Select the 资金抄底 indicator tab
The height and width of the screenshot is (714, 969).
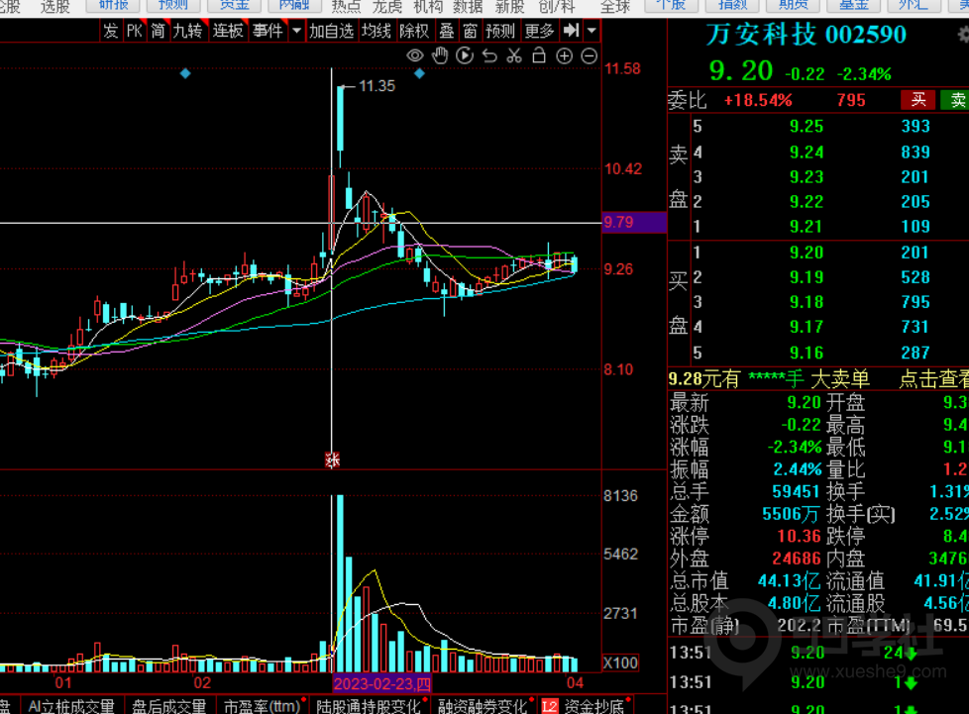pos(593,706)
